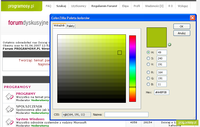This screenshot has width=200, height=127.
Task: Click the empty Nazwa name field
Action: [126, 115]
